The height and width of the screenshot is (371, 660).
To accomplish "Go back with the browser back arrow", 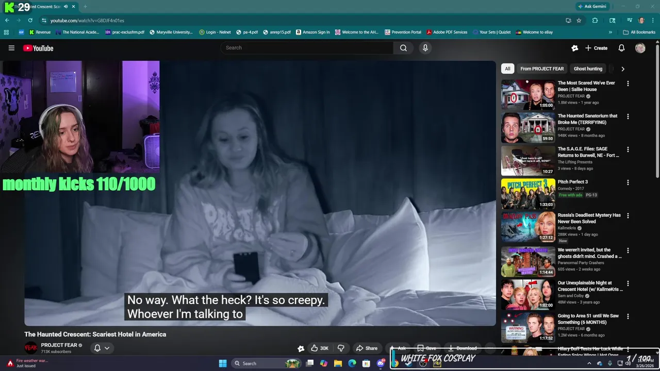I will pos(7,20).
